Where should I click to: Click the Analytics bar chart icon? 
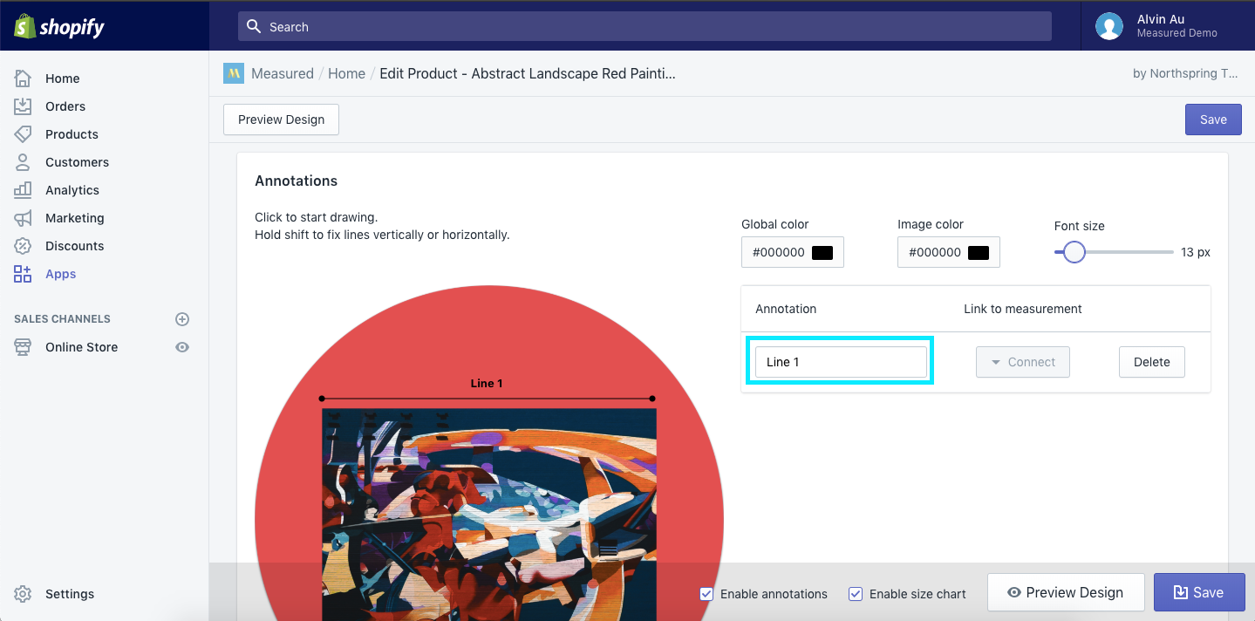(x=23, y=190)
